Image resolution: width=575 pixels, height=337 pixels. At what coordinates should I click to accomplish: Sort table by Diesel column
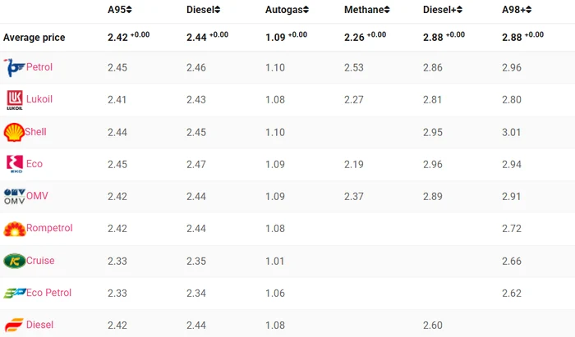tap(203, 10)
